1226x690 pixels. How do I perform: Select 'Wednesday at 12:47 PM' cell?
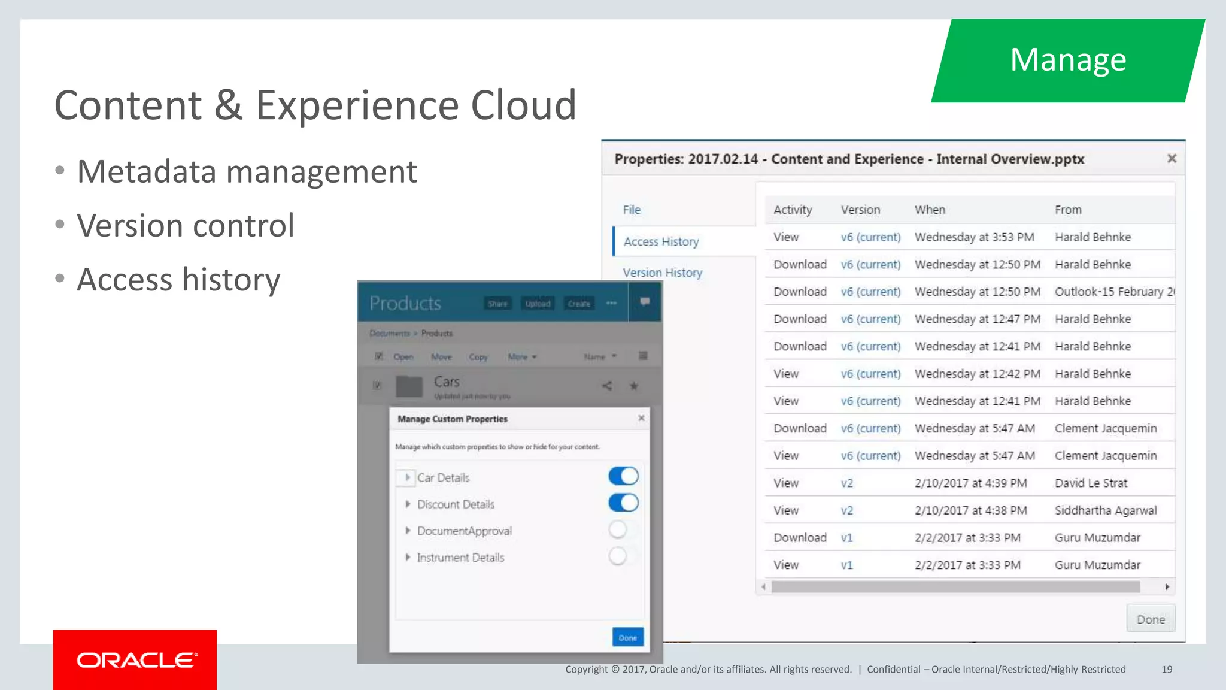[977, 319]
